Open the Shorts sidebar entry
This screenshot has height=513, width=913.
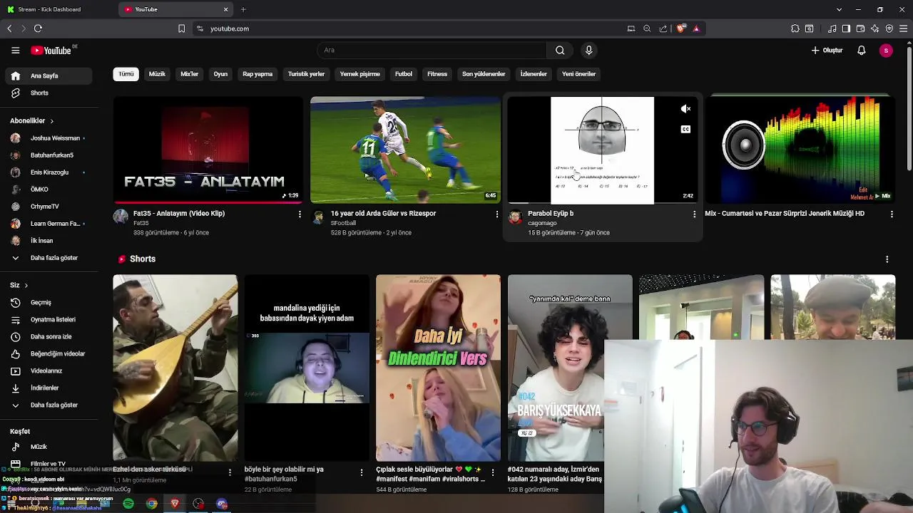point(49,93)
